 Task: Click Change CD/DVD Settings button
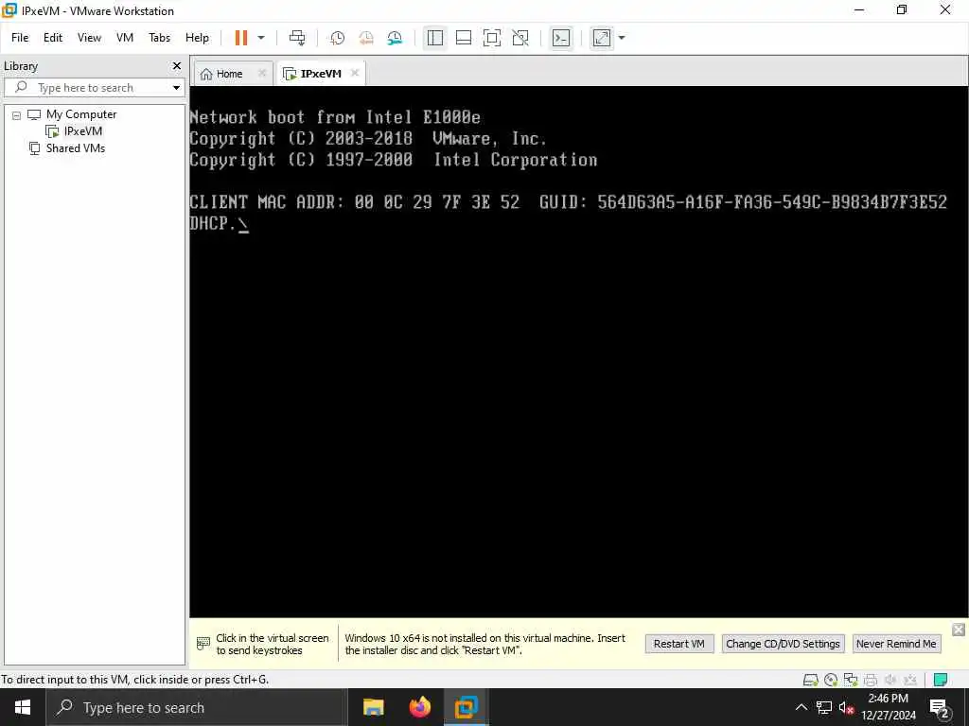click(783, 644)
